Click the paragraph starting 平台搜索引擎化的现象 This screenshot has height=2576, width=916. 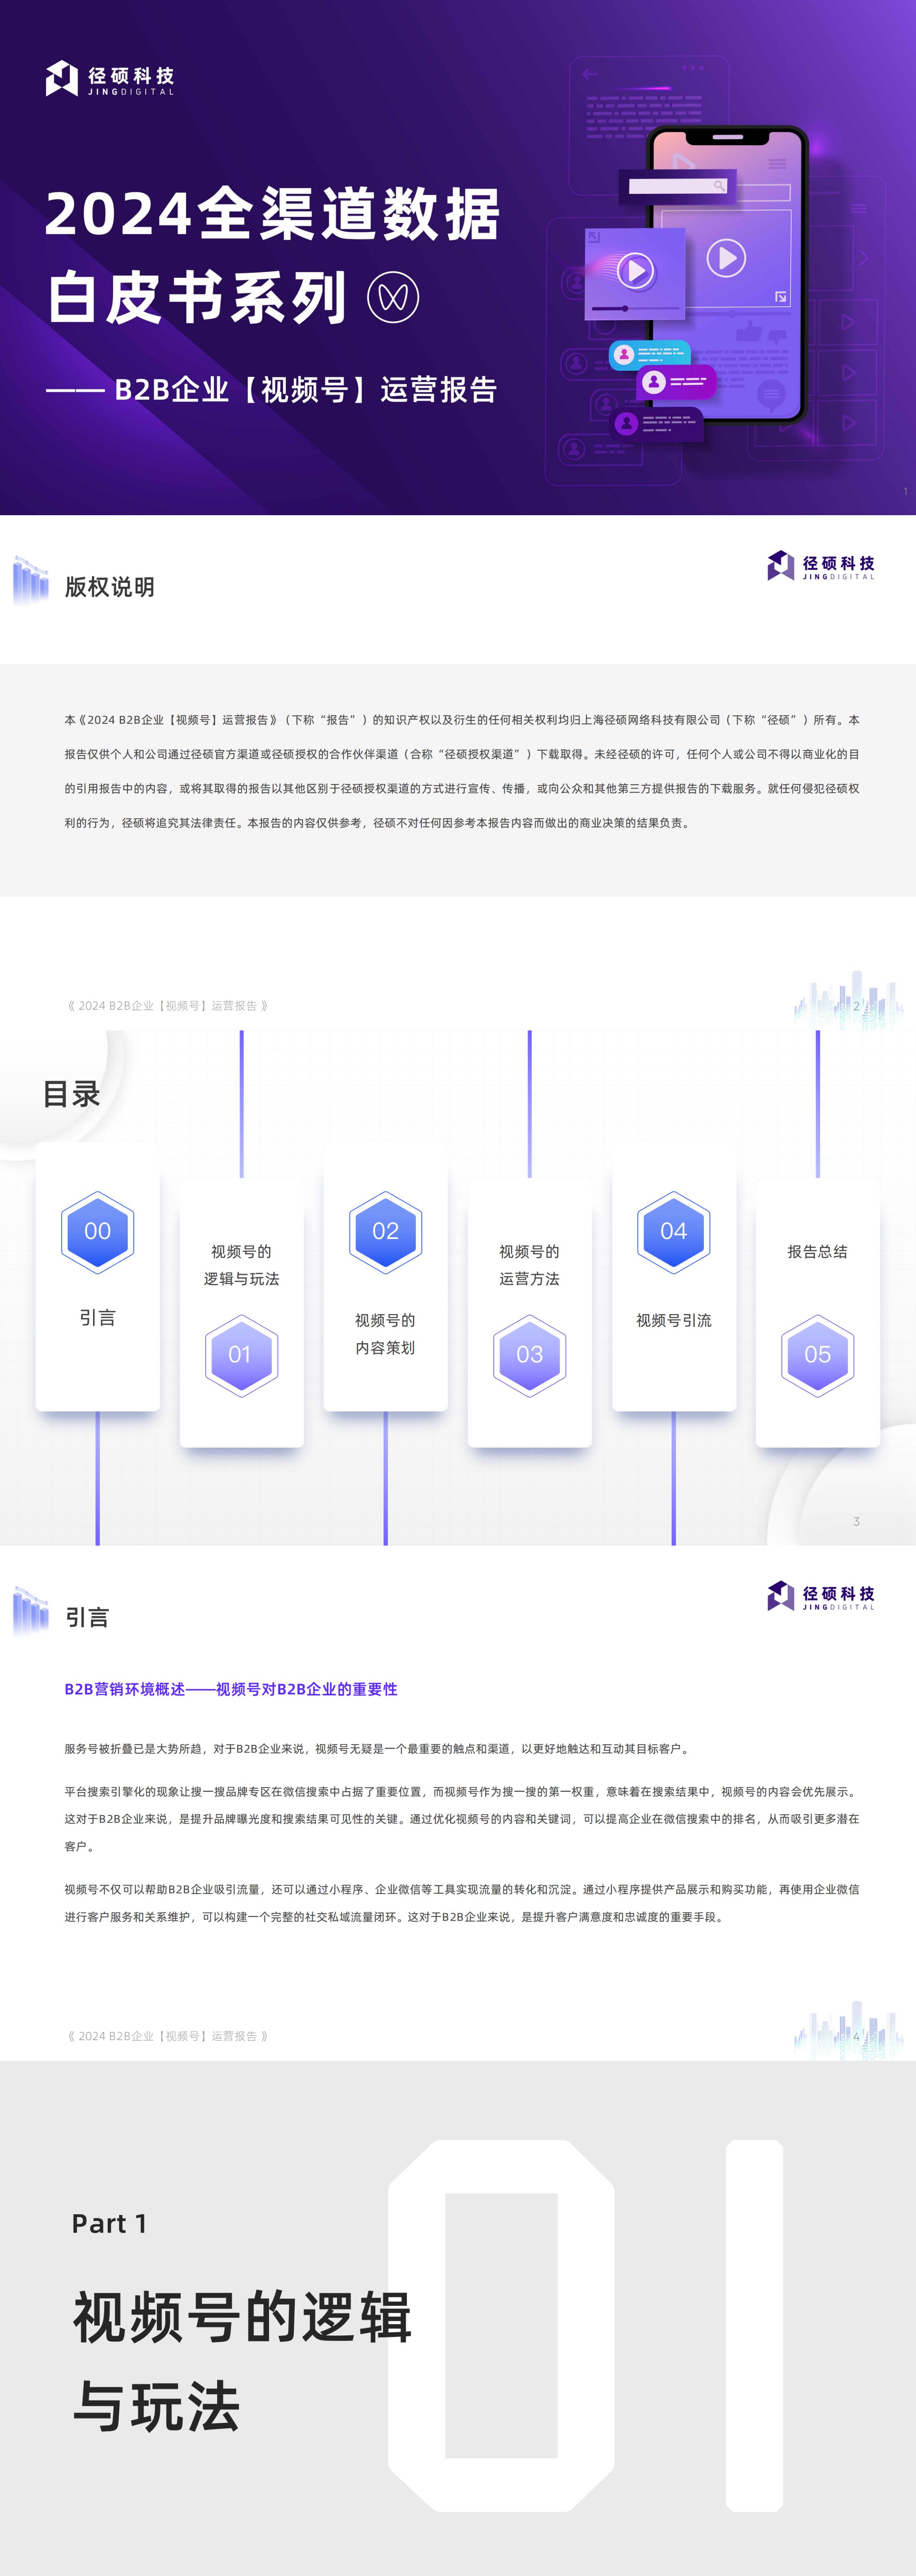[x=461, y=1819]
